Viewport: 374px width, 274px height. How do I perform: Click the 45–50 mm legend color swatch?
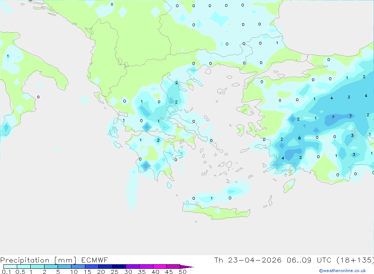pyautogui.click(x=174, y=267)
